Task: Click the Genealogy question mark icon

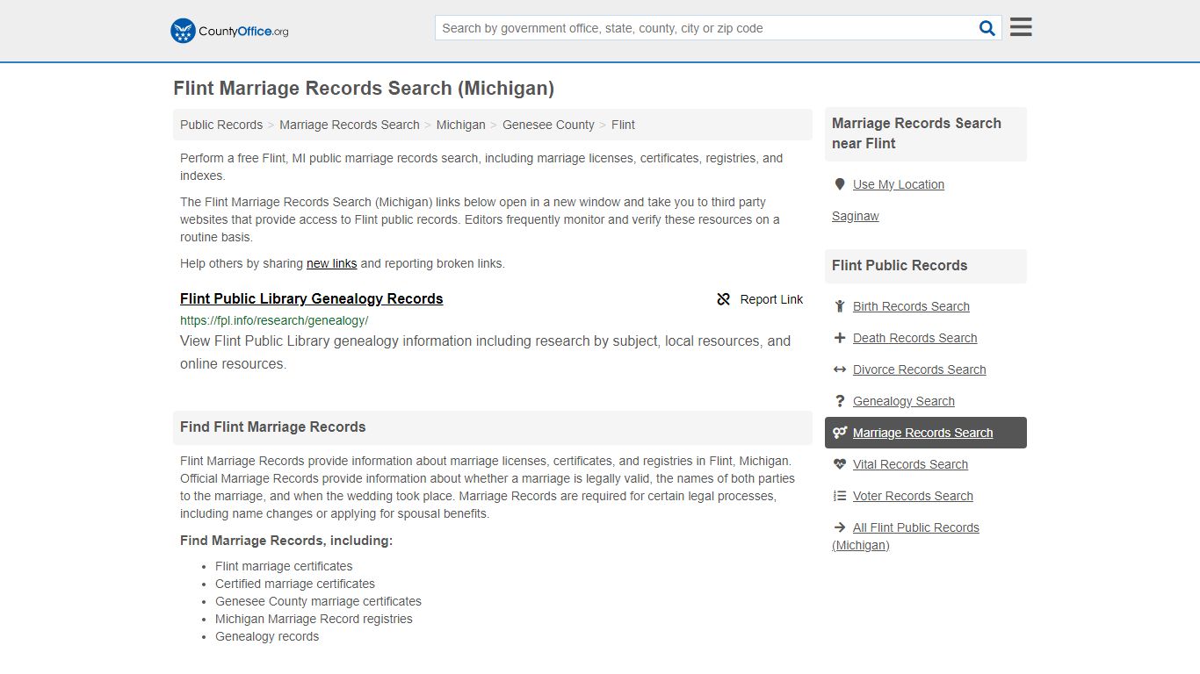Action: tap(840, 401)
